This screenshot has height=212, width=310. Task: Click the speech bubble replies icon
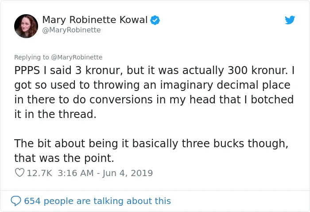pos(16,201)
